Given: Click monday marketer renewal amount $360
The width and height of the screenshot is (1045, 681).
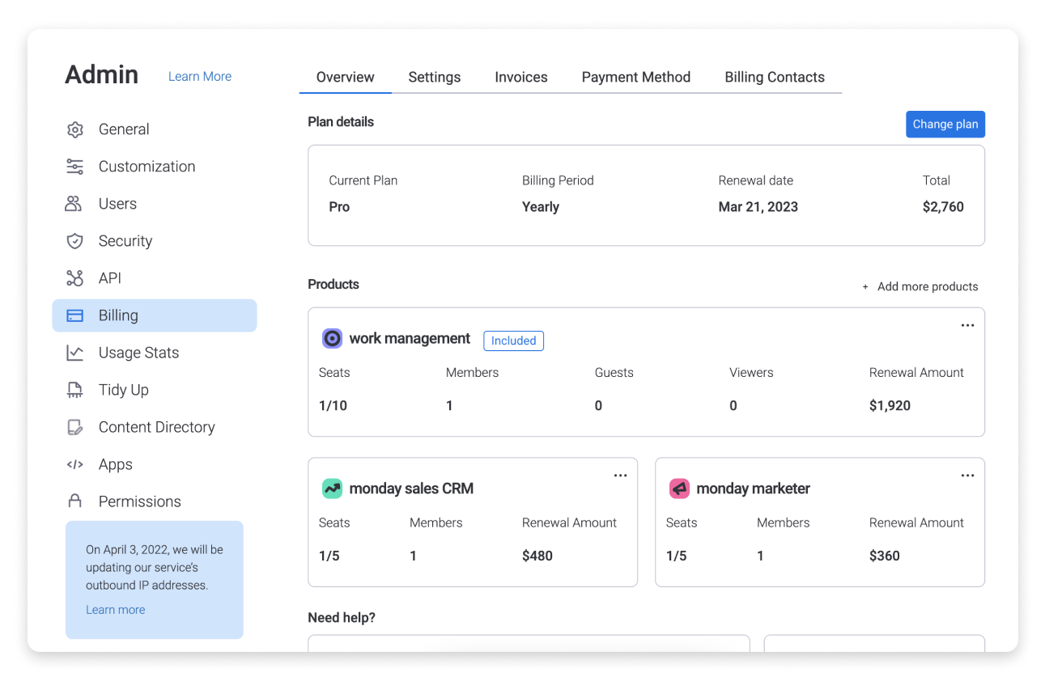Looking at the screenshot, I should point(885,556).
